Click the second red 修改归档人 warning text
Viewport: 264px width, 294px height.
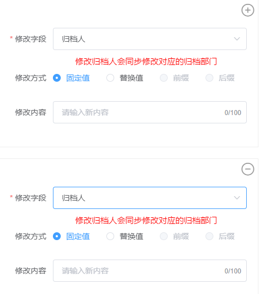(x=146, y=220)
